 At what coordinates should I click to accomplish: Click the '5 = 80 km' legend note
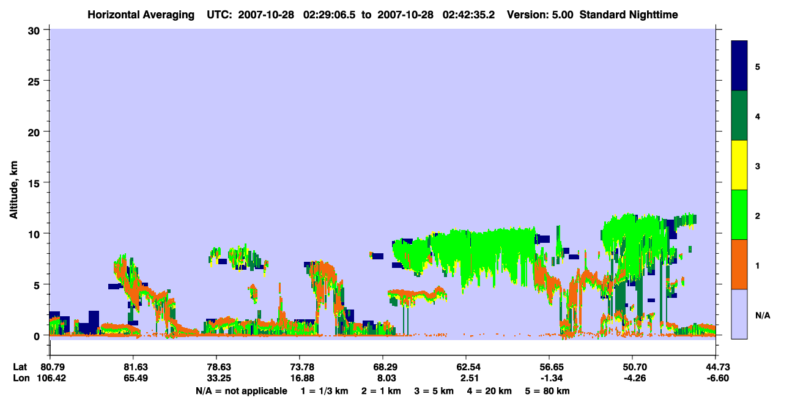547,391
